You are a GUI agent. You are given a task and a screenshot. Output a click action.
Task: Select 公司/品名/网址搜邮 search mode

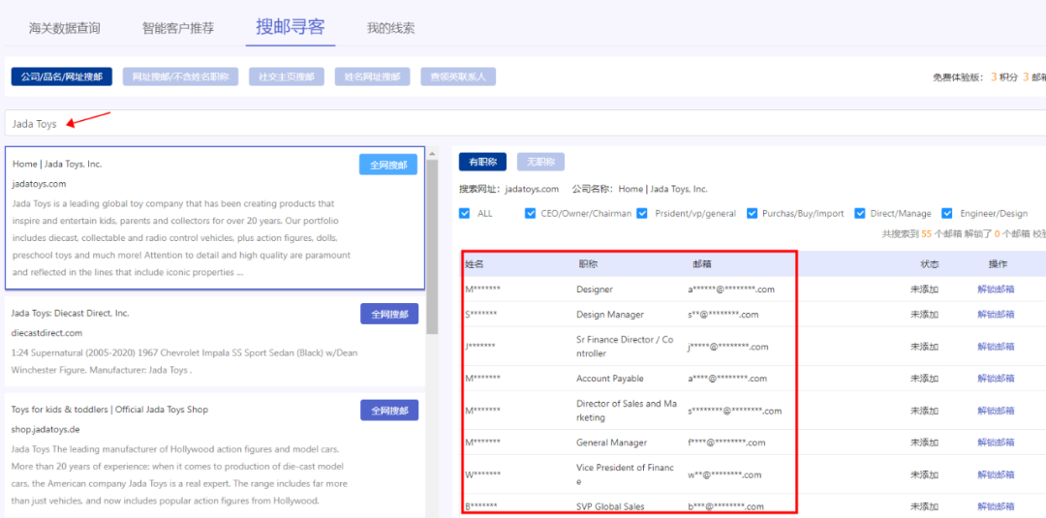pyautogui.click(x=61, y=76)
